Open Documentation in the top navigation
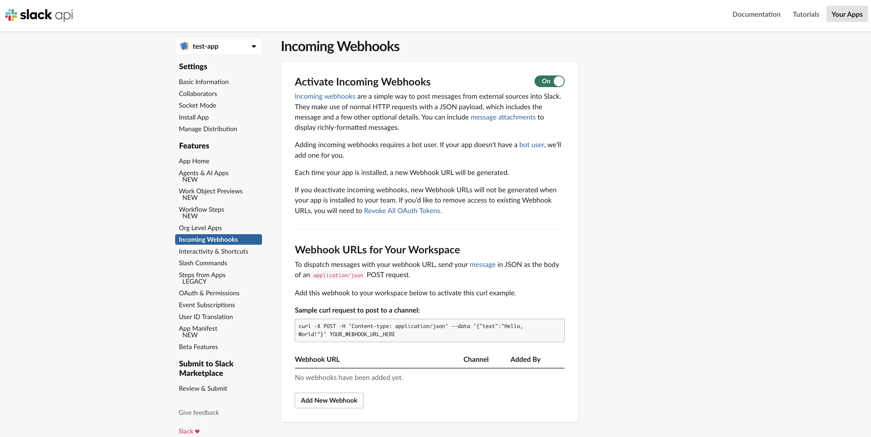The width and height of the screenshot is (871, 437). click(x=756, y=14)
